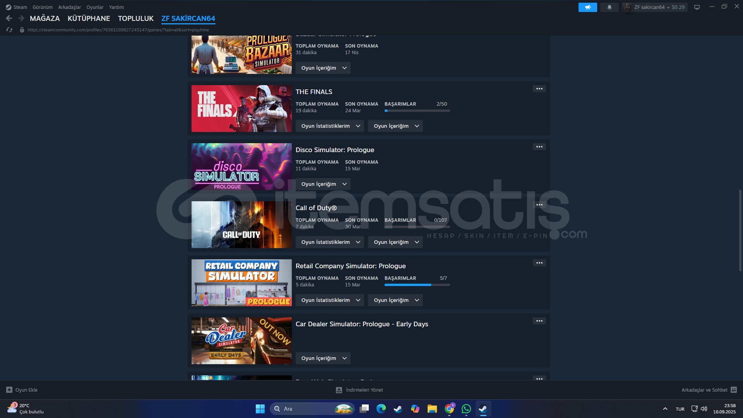Image resolution: width=743 pixels, height=418 pixels.
Task: Switch to the KÜTÜPHANE tab
Action: (x=89, y=18)
